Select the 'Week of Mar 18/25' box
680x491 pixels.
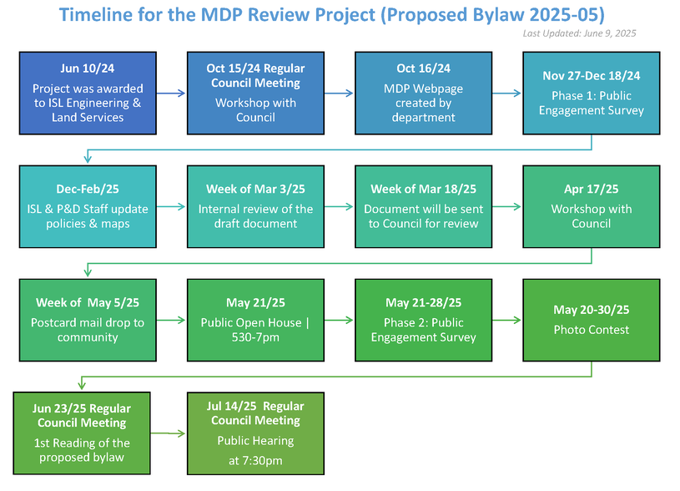click(423, 206)
